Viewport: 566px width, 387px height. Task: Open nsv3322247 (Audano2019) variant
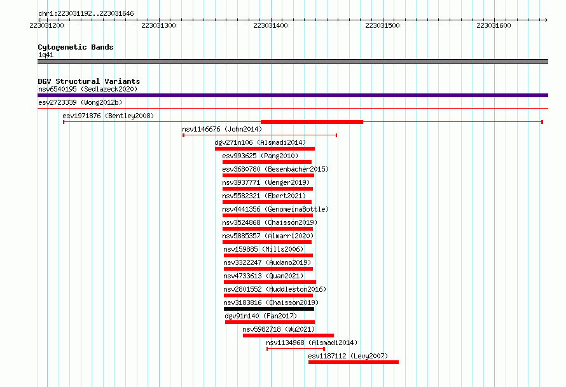pos(267,262)
